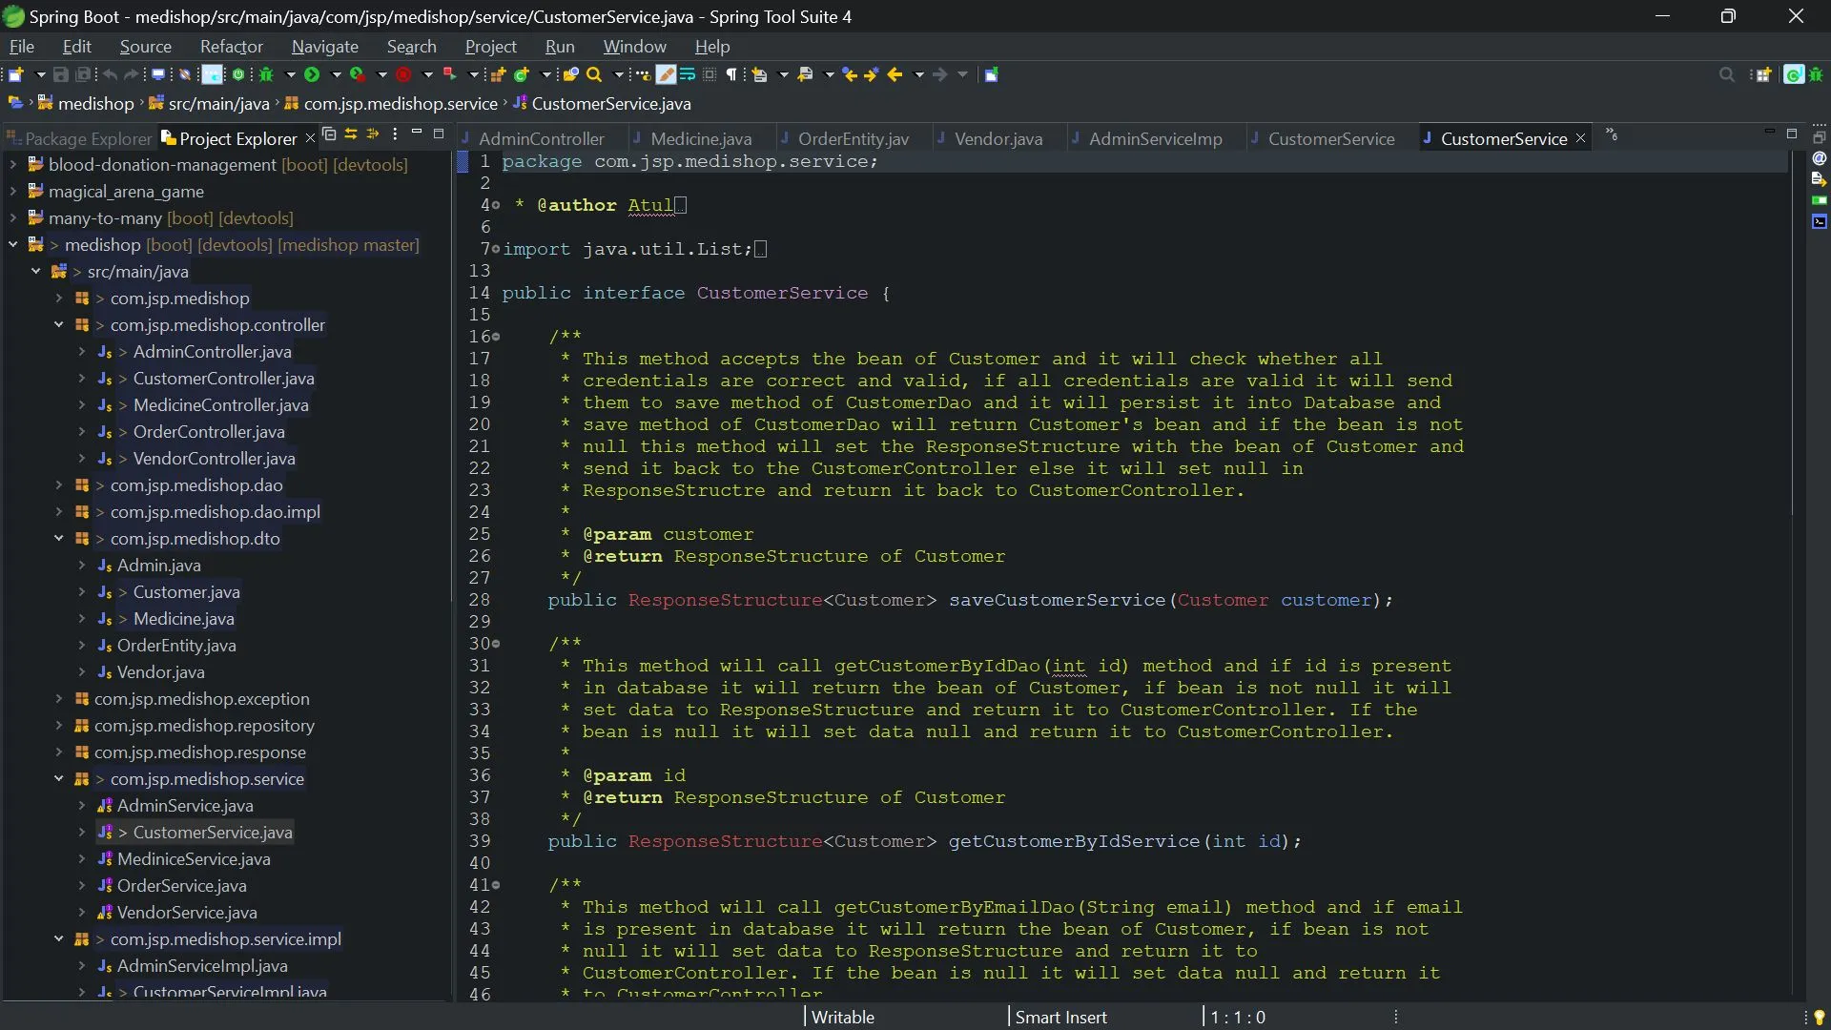Click the New file wizard icon
The width and height of the screenshot is (1831, 1030).
(x=16, y=74)
